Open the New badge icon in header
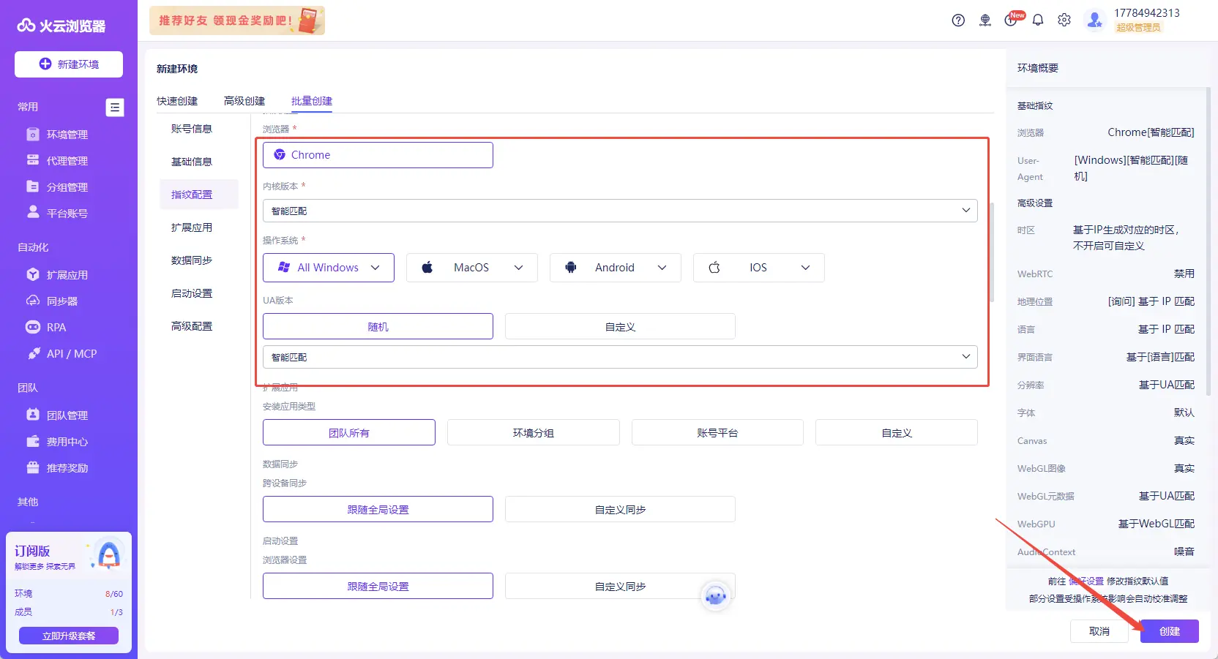This screenshot has width=1218, height=659. [x=1012, y=19]
